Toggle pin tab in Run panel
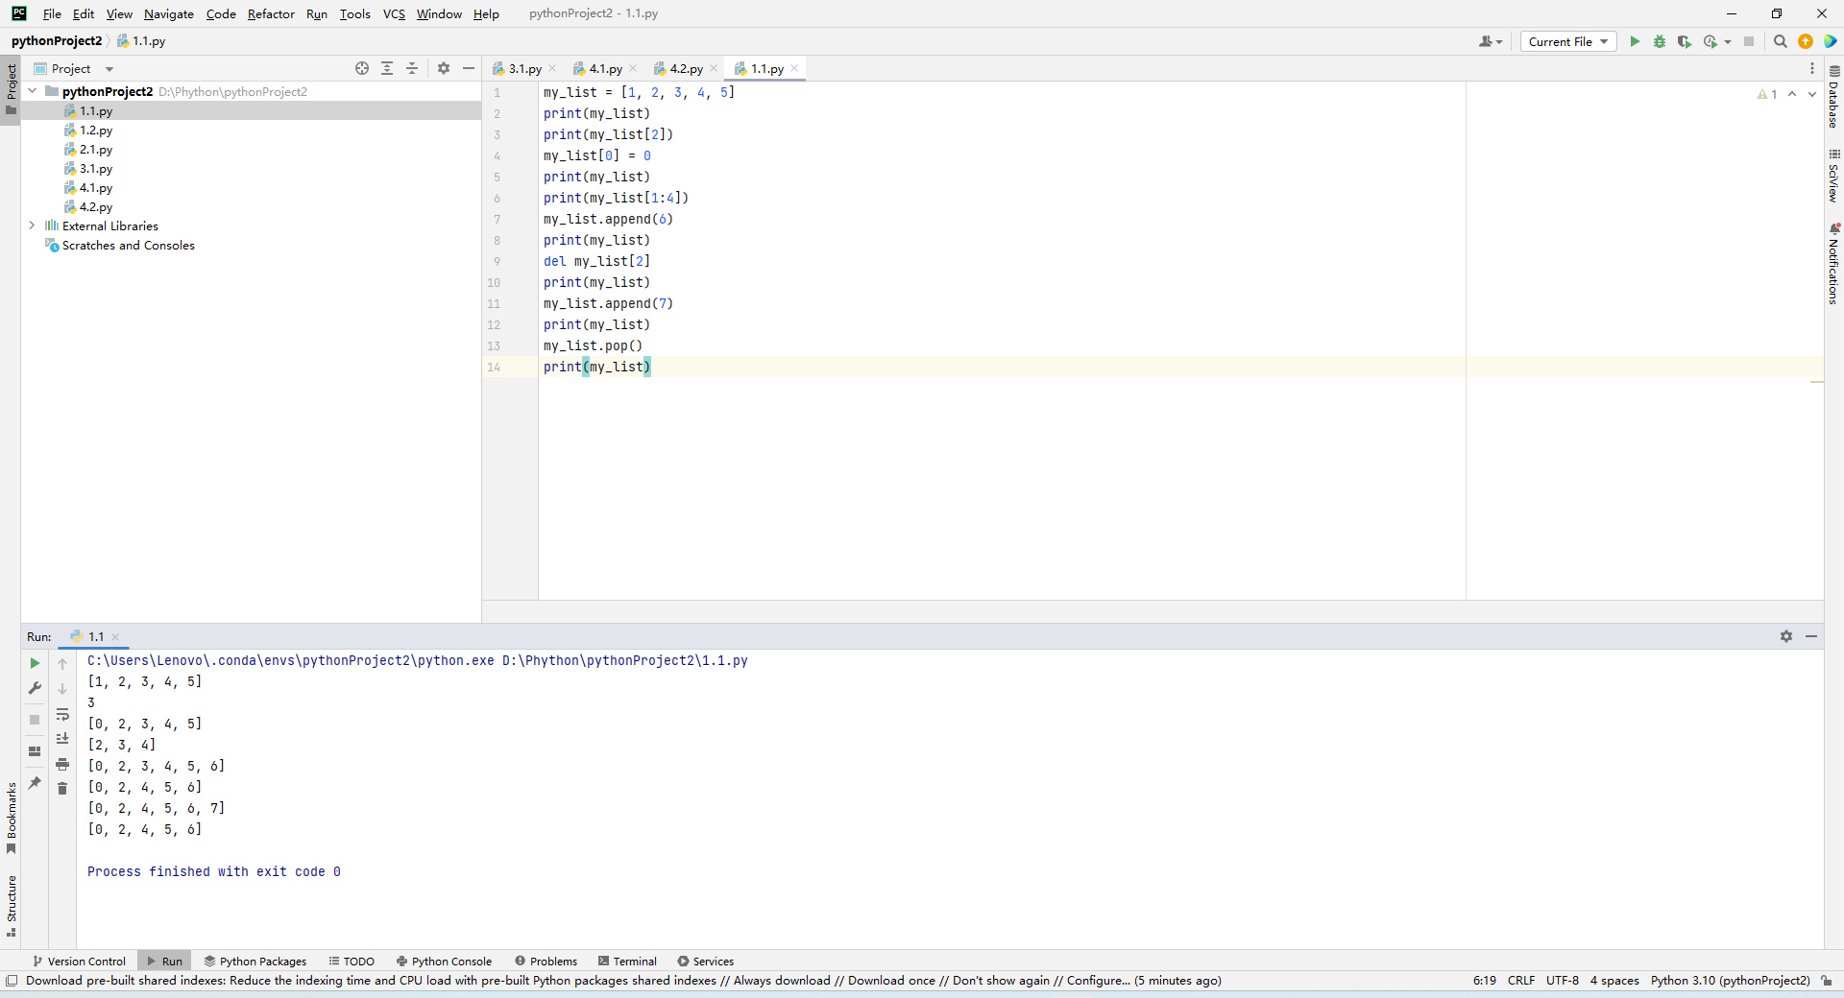The height and width of the screenshot is (998, 1844). (35, 783)
